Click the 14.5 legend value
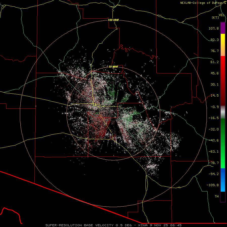Screen dimensions: 227x227 coord(215,96)
